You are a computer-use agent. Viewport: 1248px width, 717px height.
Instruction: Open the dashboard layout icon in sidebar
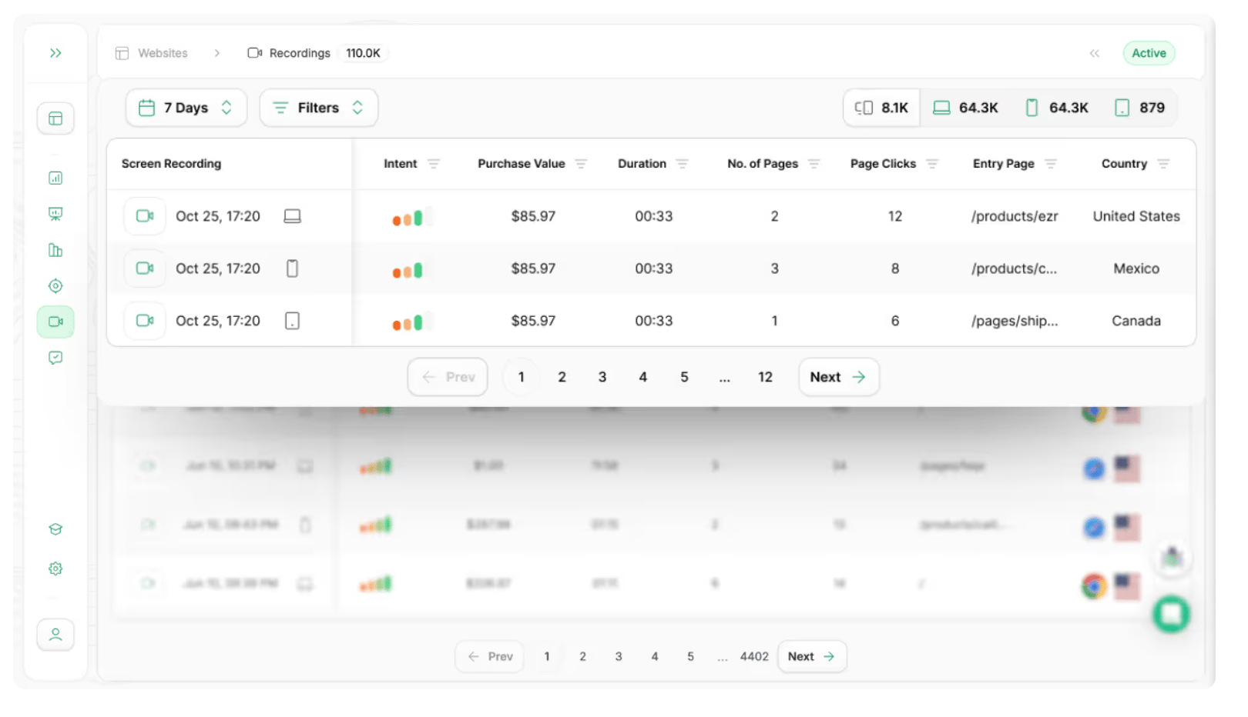pos(55,118)
